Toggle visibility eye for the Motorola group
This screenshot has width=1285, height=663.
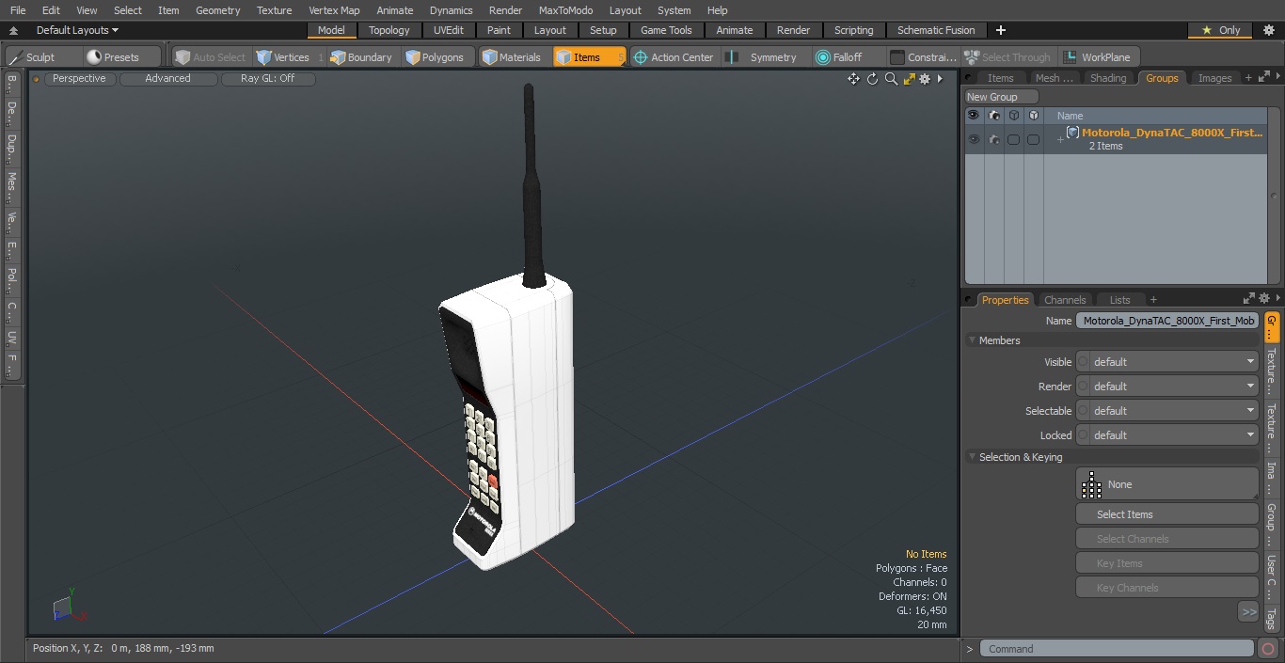click(x=974, y=139)
